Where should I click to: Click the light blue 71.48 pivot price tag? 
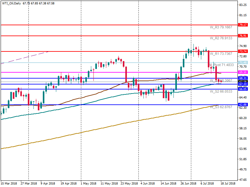[243, 63]
